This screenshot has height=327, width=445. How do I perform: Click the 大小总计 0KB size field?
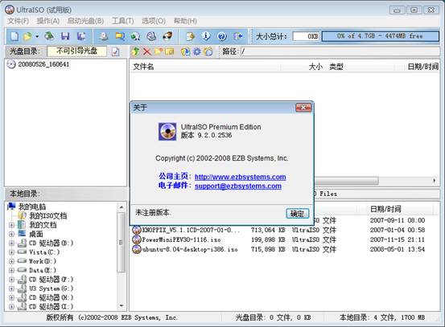click(306, 36)
